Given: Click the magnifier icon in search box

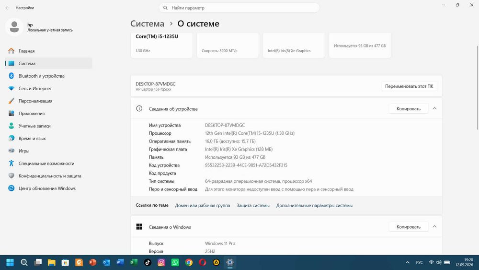Looking at the screenshot, I should coord(165,8).
